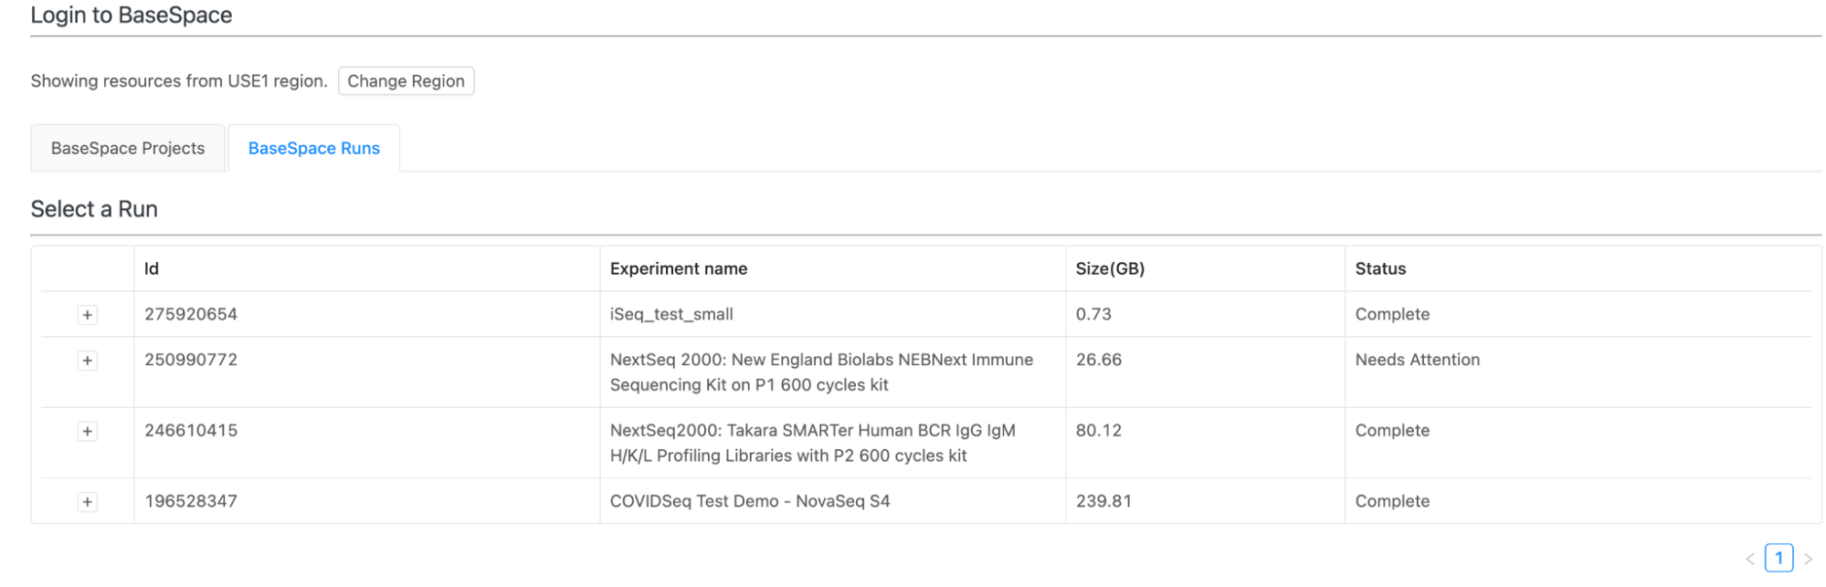The image size is (1826, 587).
Task: Click the Needs Attention status cell
Action: pyautogui.click(x=1417, y=360)
